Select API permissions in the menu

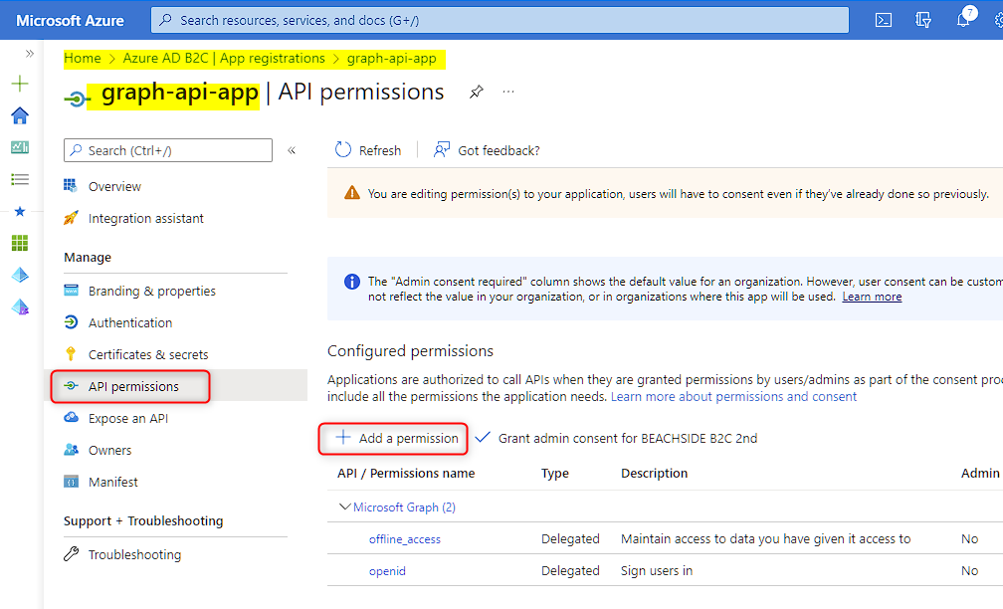133,386
